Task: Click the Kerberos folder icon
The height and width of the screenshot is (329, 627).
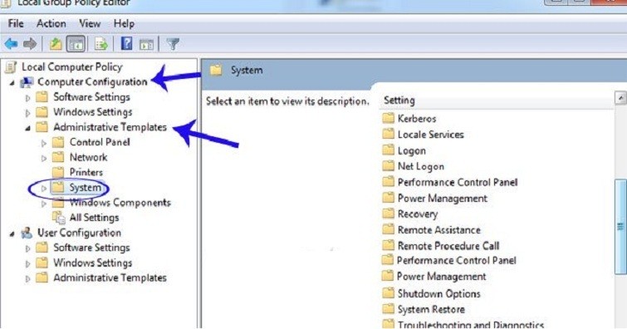Action: coord(388,118)
